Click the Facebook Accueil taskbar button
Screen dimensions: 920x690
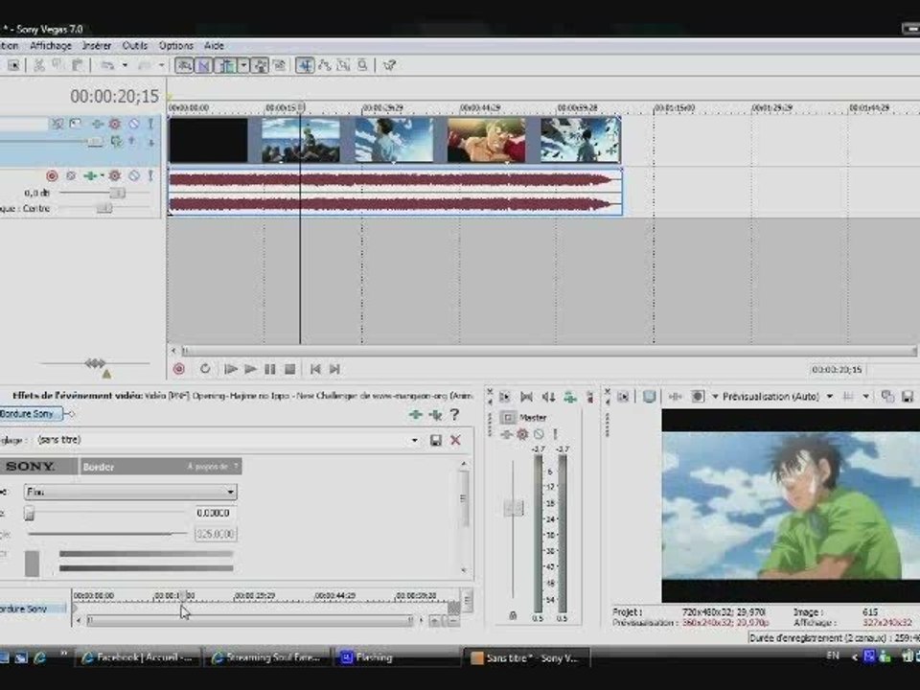[138, 657]
